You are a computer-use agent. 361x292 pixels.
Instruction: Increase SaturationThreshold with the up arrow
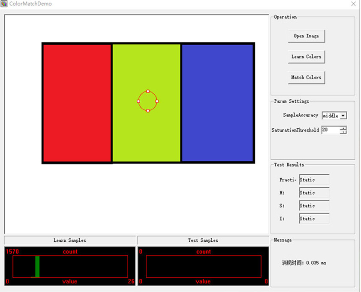coord(343,128)
